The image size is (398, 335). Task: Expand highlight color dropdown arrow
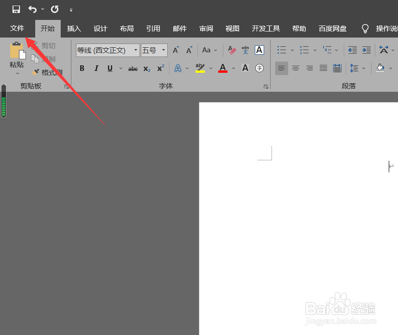(x=211, y=68)
